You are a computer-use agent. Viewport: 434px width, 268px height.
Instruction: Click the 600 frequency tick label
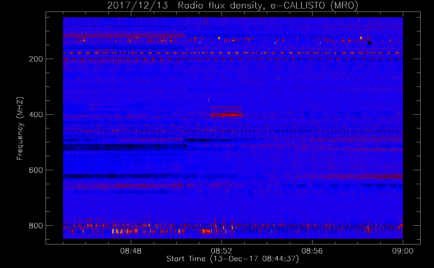pyautogui.click(x=36, y=170)
